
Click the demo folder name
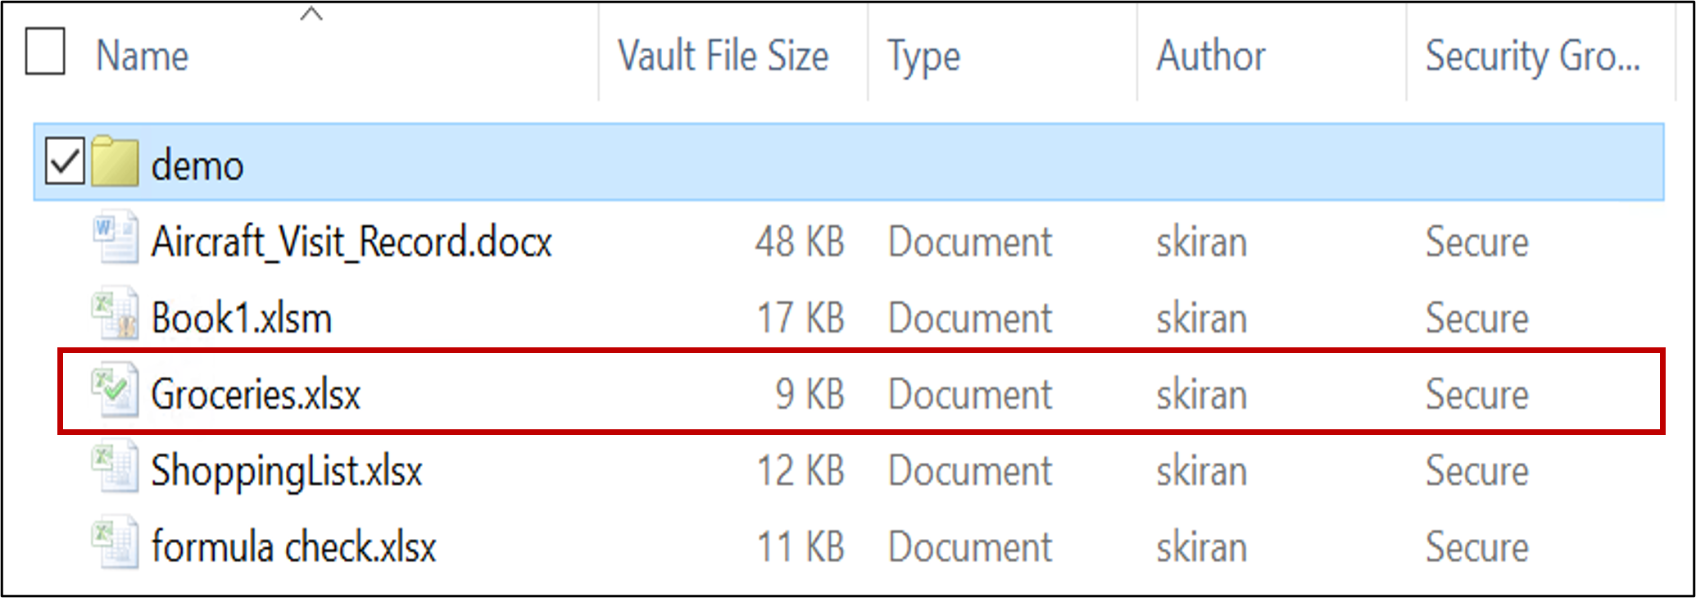click(197, 166)
